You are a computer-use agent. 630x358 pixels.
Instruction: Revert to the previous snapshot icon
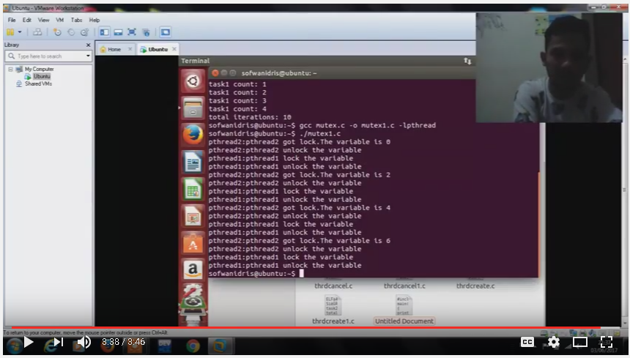(x=71, y=32)
